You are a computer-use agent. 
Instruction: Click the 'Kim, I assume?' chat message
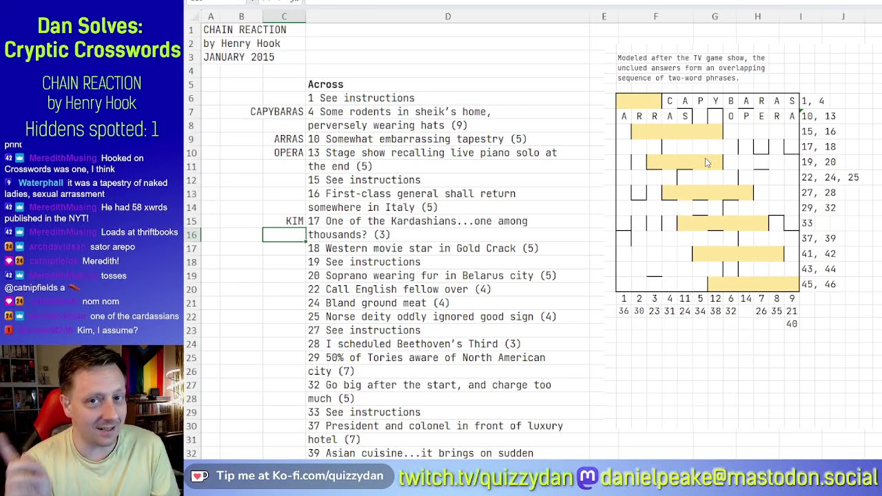[x=107, y=330]
